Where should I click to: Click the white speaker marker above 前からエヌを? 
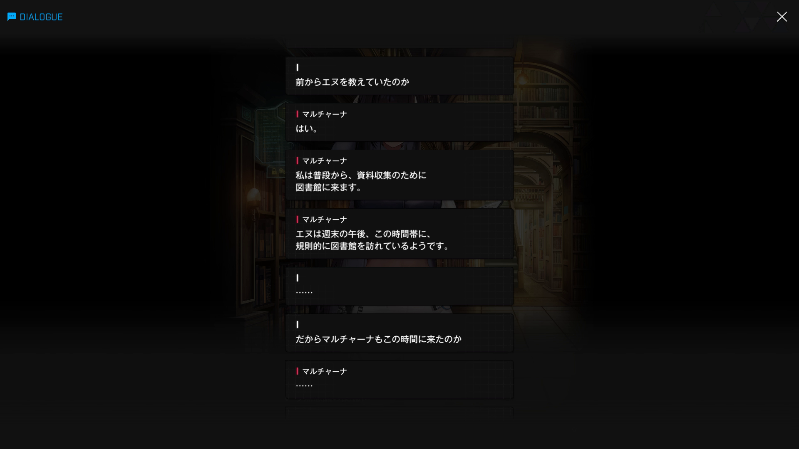coord(297,67)
